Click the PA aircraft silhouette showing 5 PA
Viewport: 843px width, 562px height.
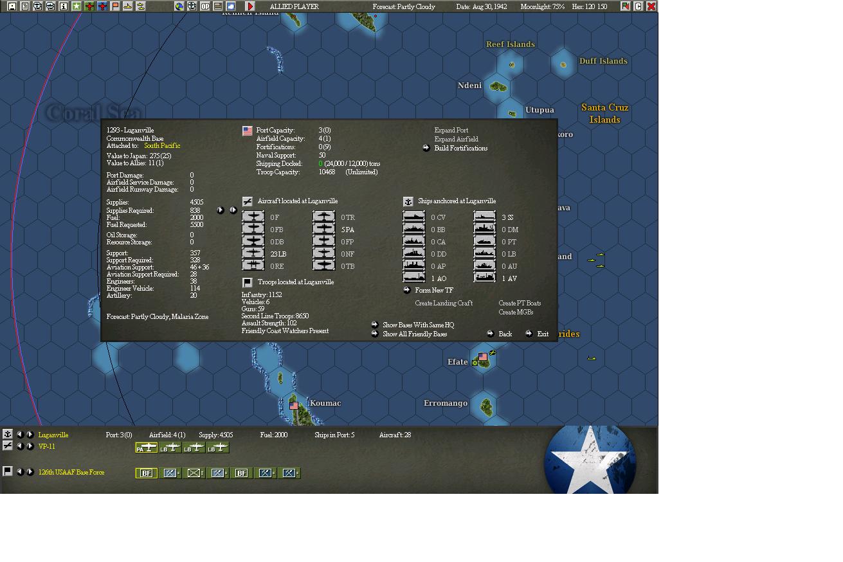(x=324, y=229)
